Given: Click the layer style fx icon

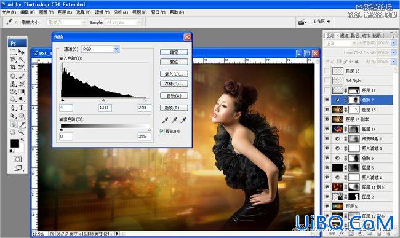Looking at the screenshot, I should pos(342,234).
